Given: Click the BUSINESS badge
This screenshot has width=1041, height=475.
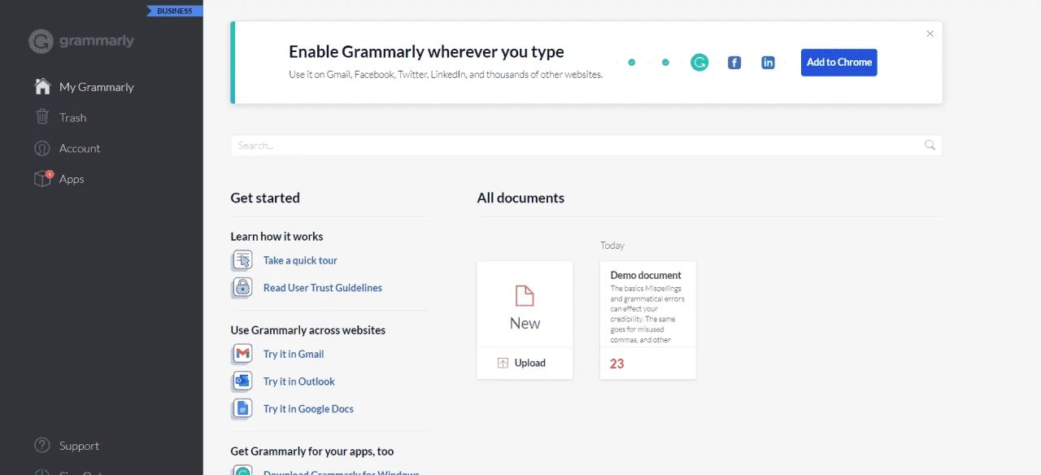Looking at the screenshot, I should coord(175,11).
